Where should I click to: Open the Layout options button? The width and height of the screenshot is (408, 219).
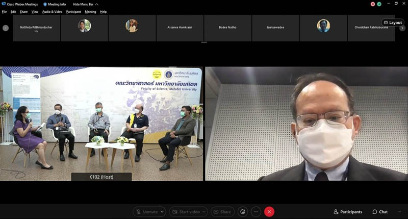click(x=392, y=22)
